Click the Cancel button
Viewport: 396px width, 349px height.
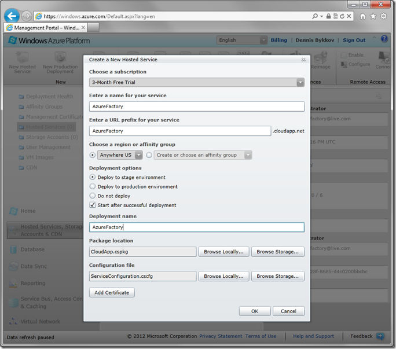[288, 311]
